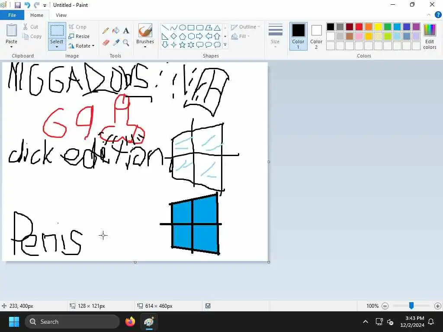
Task: Click the zoom in plus button
Action: pos(438,306)
